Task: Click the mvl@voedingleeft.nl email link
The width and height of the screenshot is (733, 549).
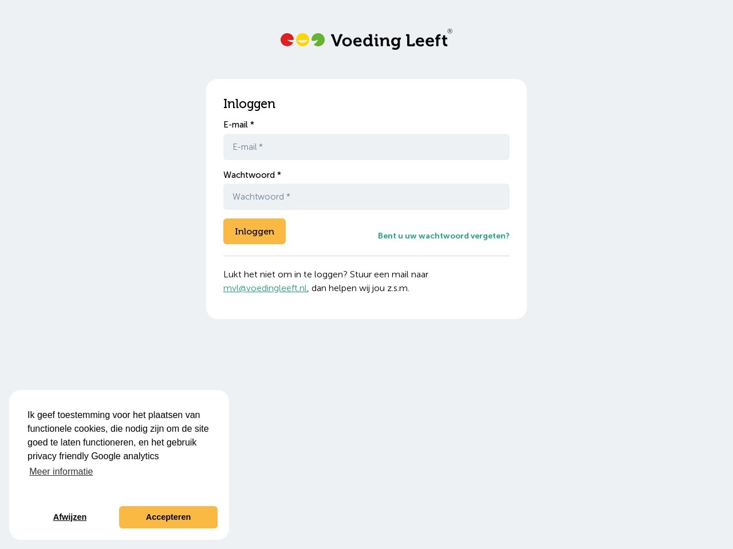Action: [x=265, y=288]
